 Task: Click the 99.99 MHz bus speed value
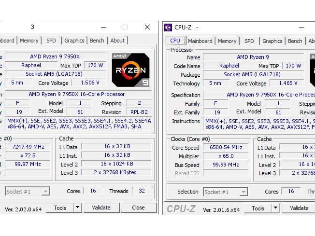click(226, 165)
